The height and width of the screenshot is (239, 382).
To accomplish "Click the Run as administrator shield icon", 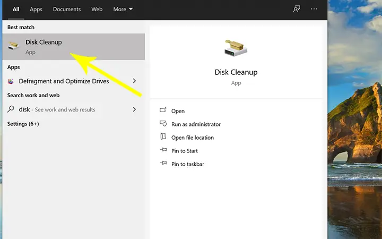I will click(163, 123).
